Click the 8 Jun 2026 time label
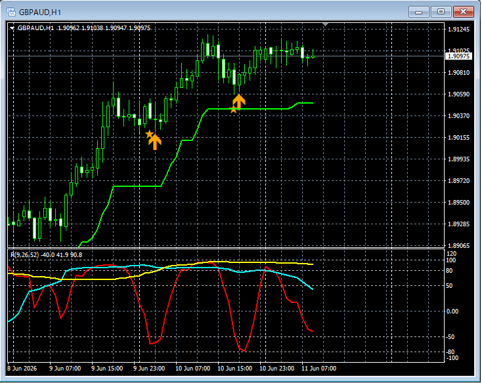The height and width of the screenshot is (383, 482). pyautogui.click(x=22, y=369)
